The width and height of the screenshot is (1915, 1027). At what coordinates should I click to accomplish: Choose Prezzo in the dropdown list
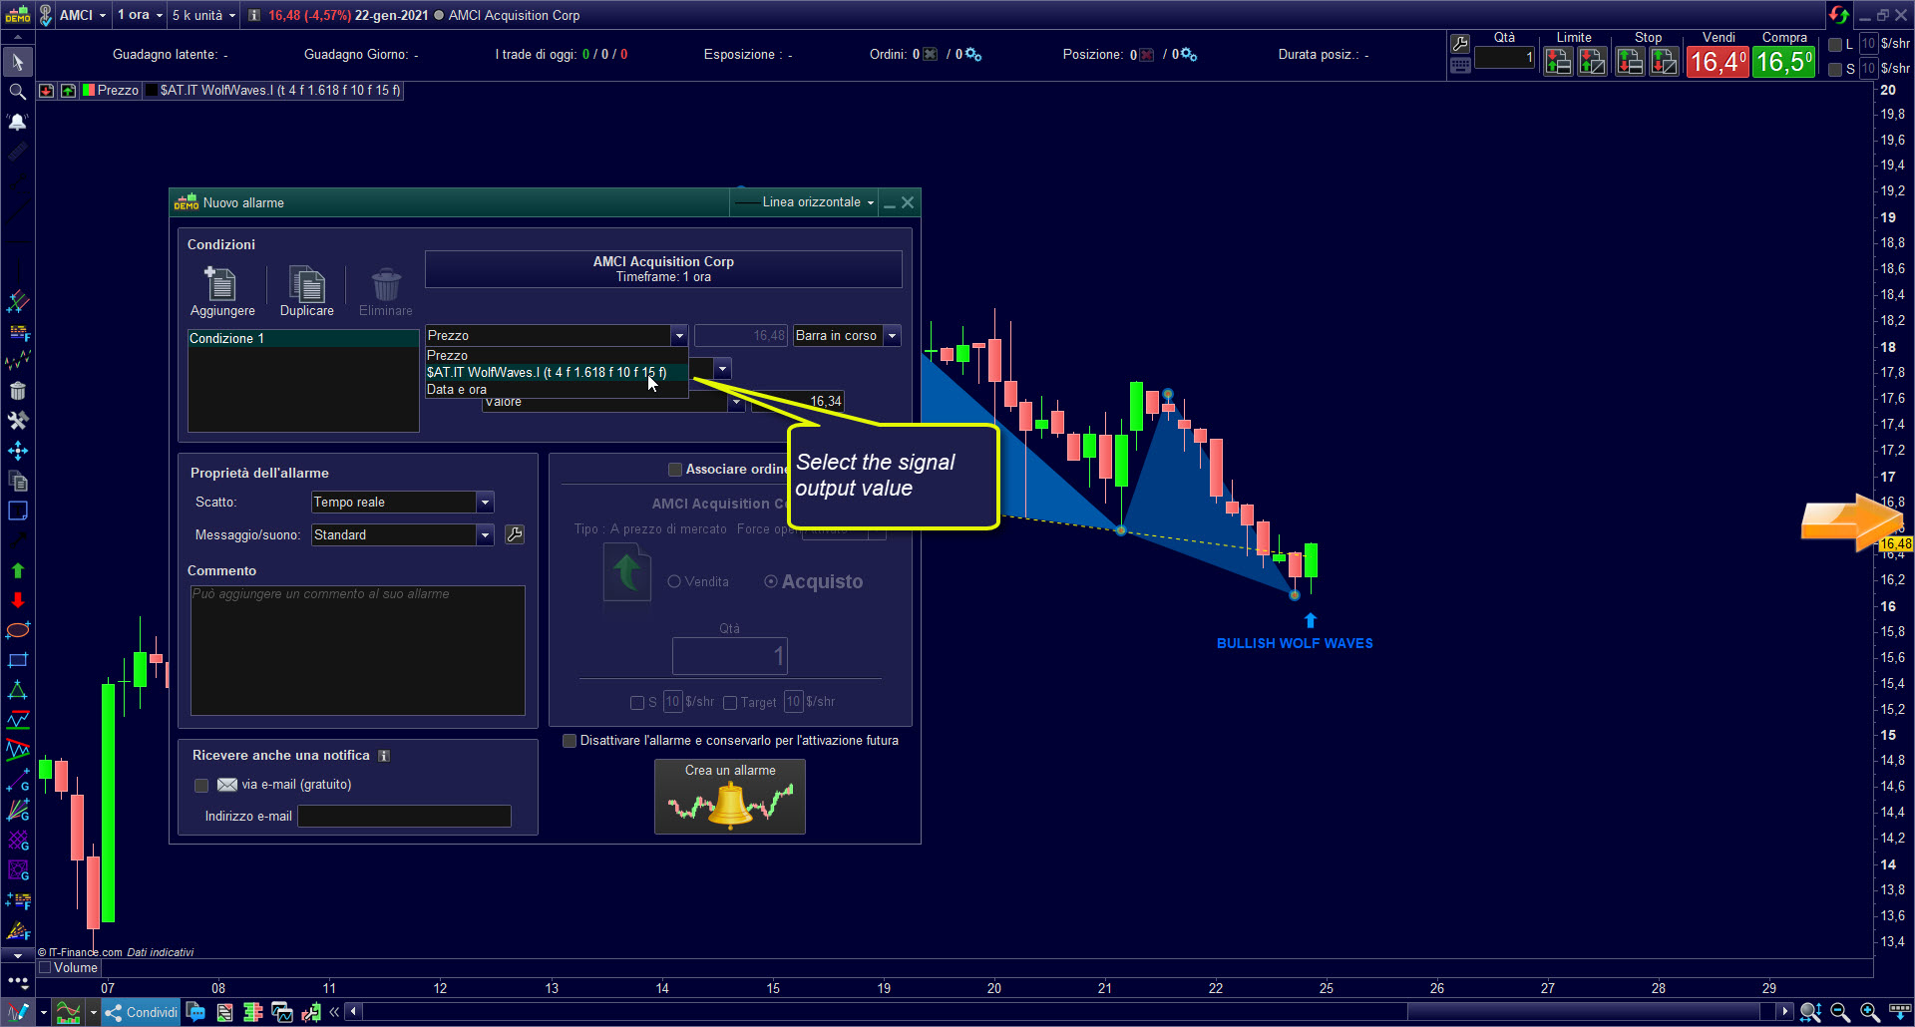tap(557, 355)
